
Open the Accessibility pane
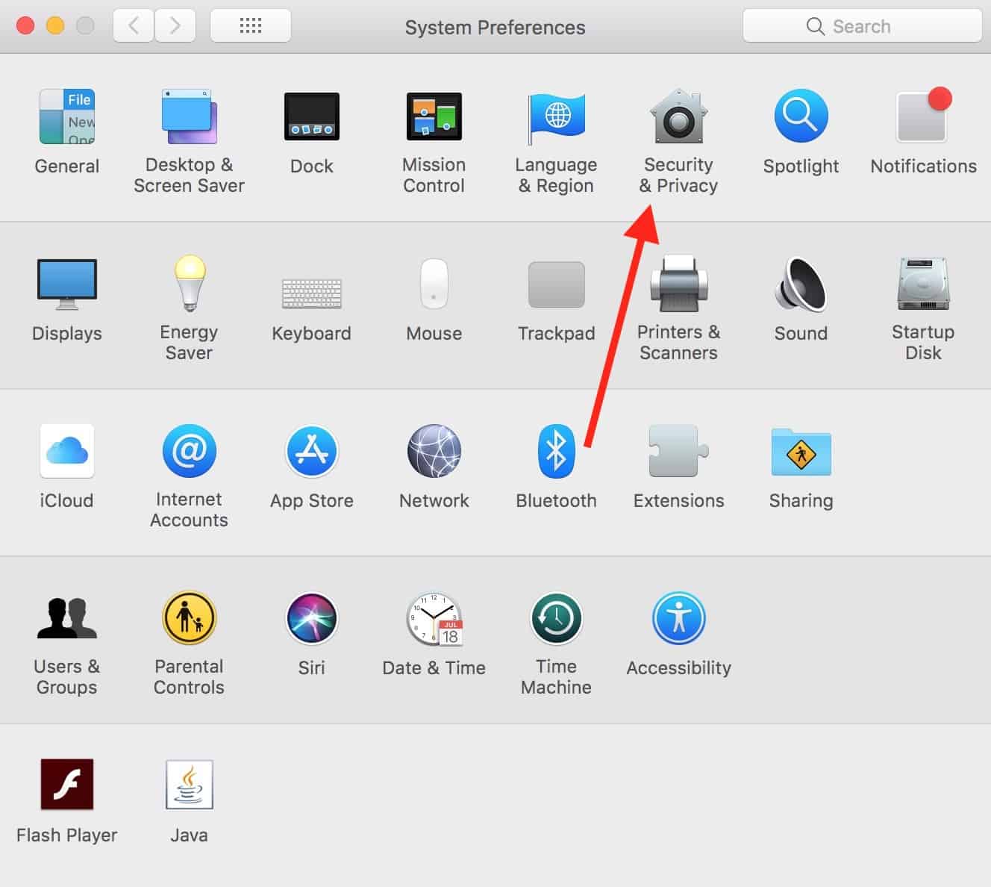point(678,619)
